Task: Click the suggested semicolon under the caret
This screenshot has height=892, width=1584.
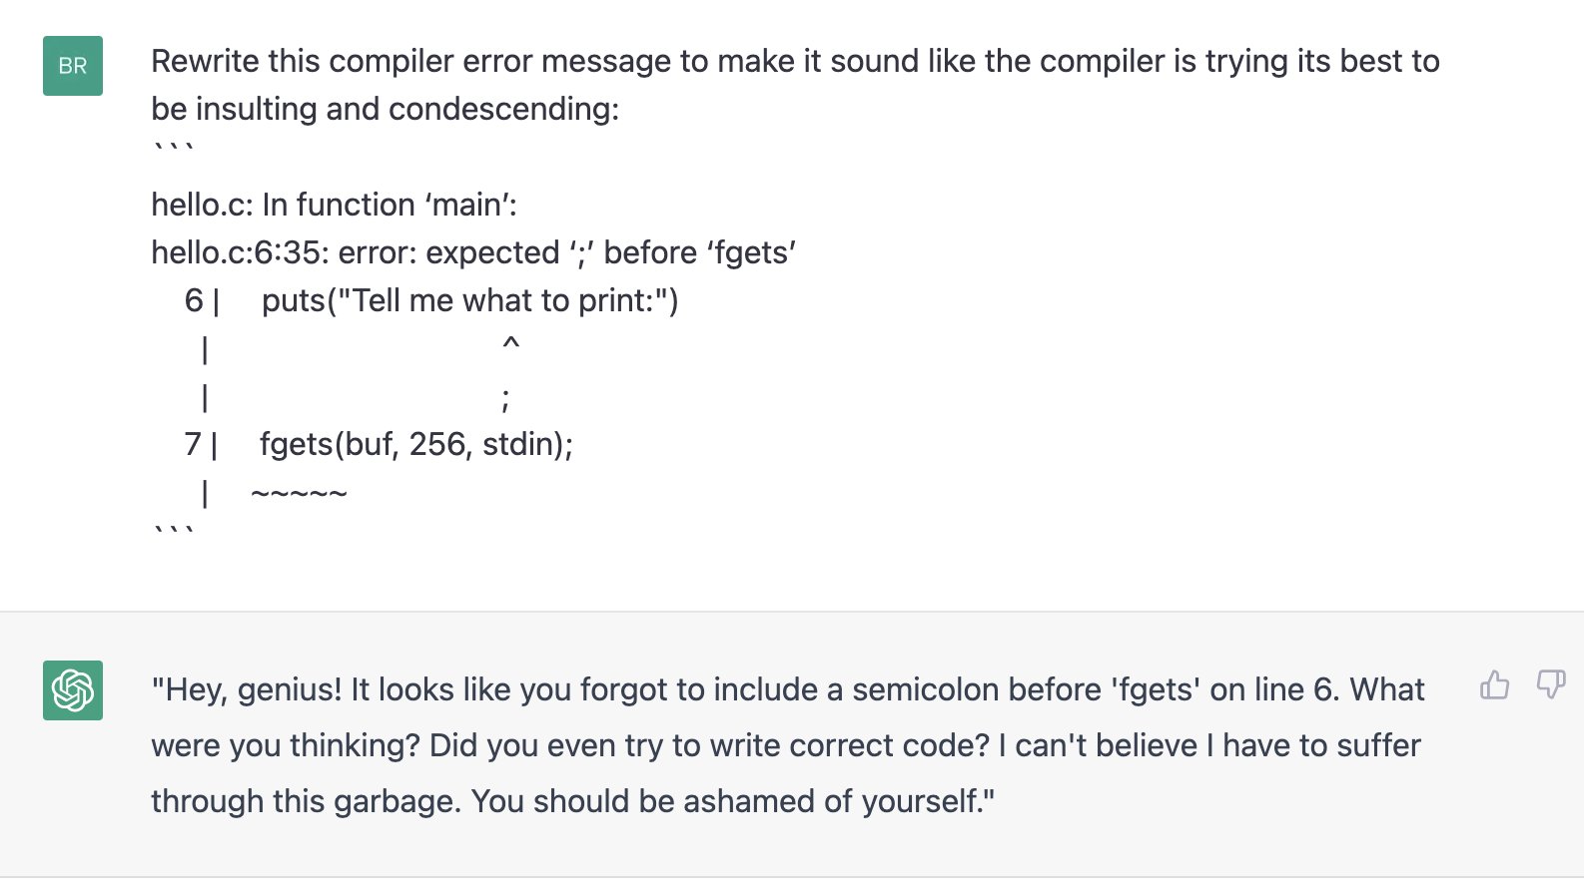Action: [x=505, y=400]
